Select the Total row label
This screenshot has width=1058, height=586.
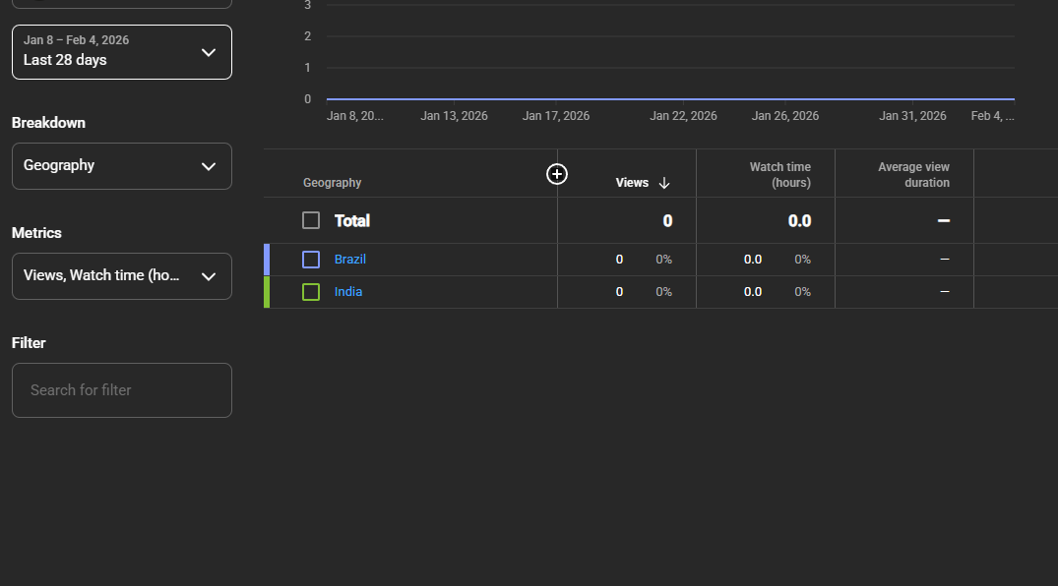point(352,221)
